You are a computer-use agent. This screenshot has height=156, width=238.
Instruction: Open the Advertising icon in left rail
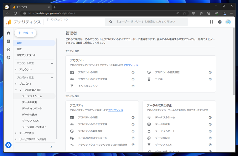(x=8, y=58)
